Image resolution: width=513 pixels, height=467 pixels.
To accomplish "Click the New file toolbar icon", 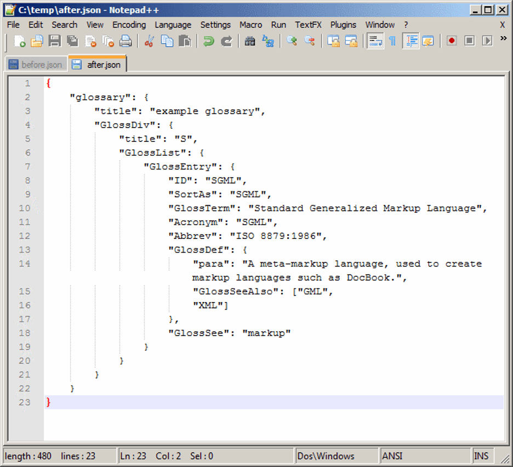I will click(20, 41).
